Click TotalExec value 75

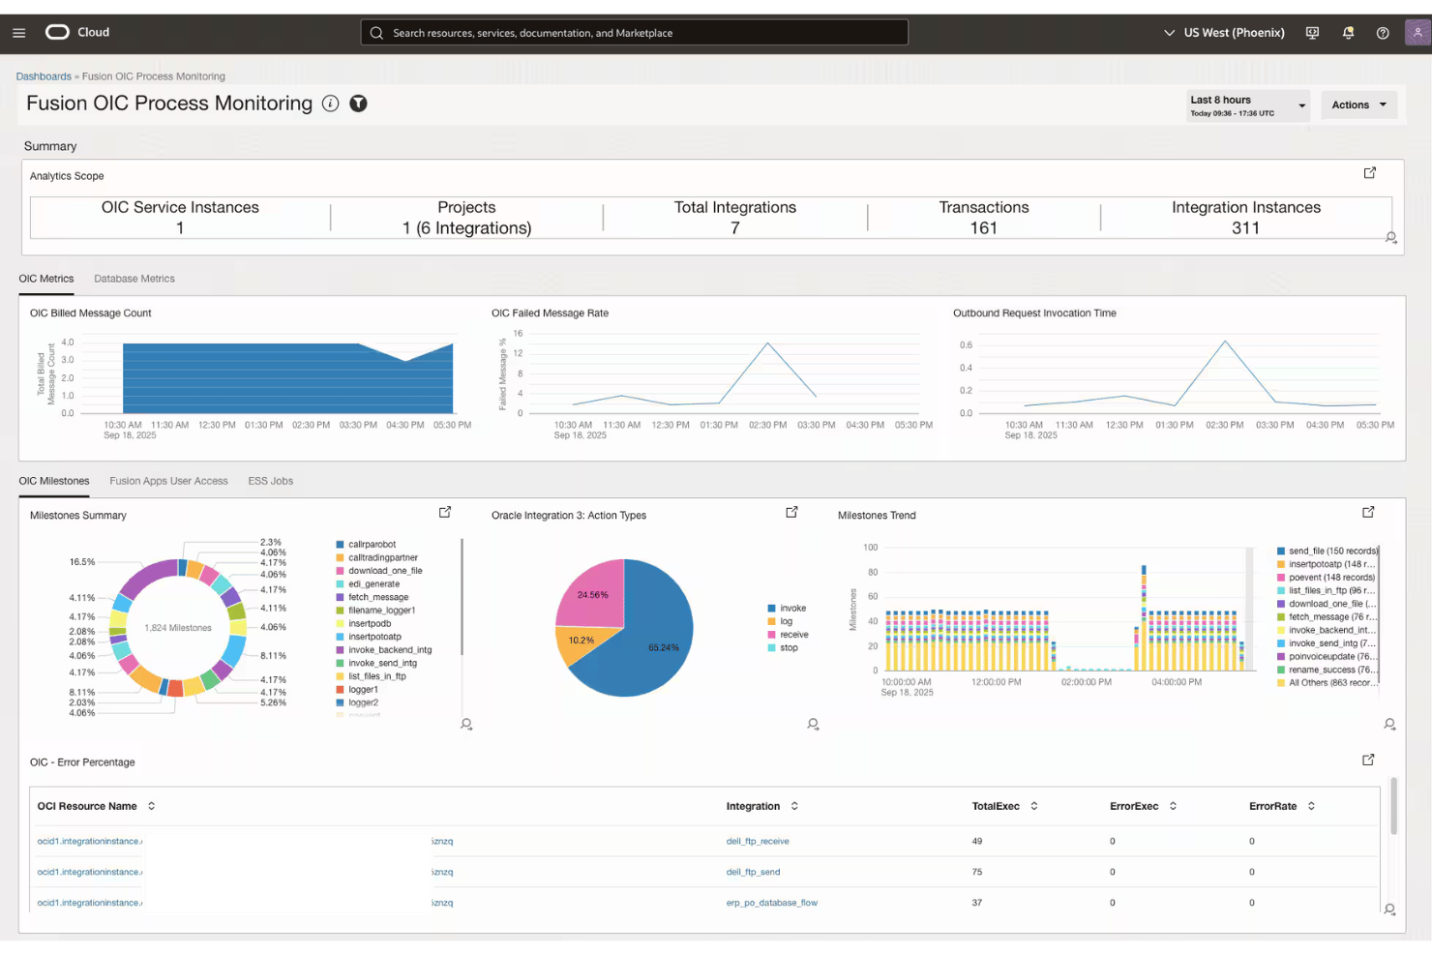[977, 872]
